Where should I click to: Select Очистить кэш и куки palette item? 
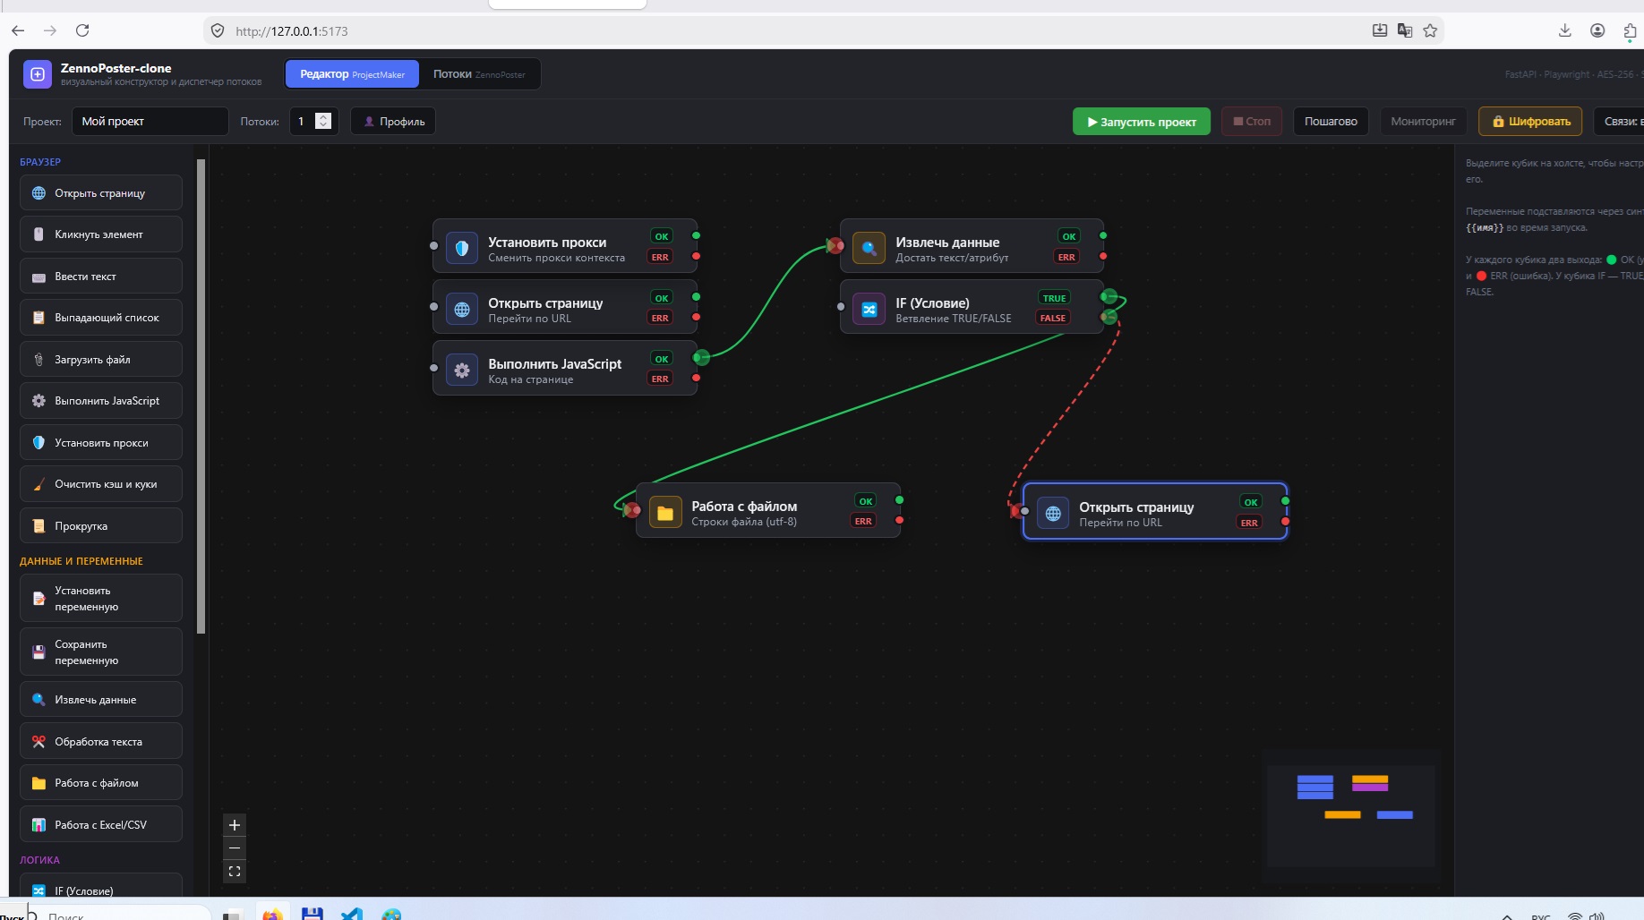click(x=101, y=483)
